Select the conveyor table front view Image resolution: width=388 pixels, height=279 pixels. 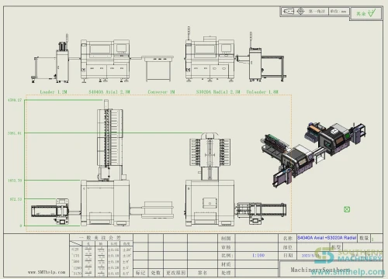click(158, 68)
